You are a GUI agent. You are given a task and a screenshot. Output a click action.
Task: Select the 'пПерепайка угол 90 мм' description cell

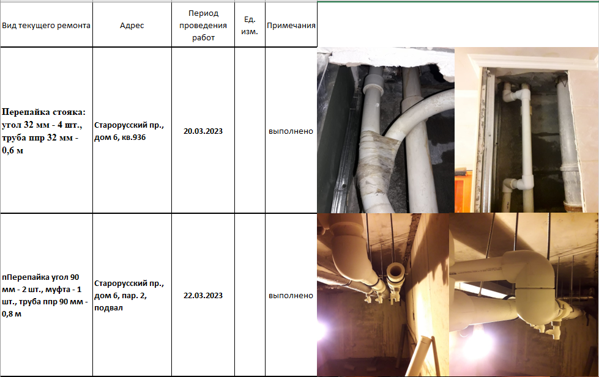click(46, 295)
